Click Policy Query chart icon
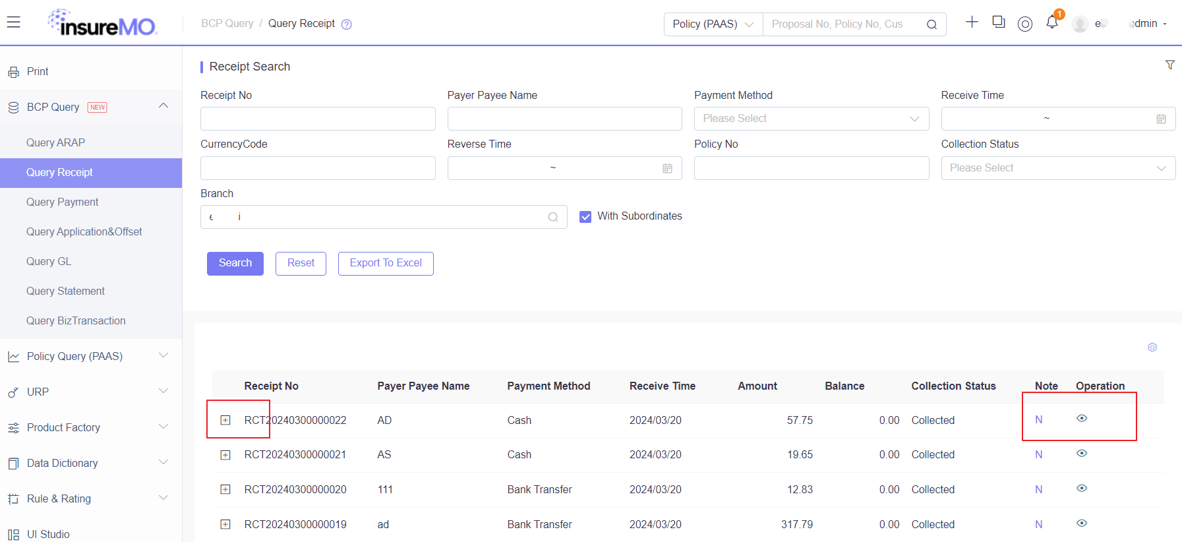Image resolution: width=1182 pixels, height=542 pixels. [14, 357]
